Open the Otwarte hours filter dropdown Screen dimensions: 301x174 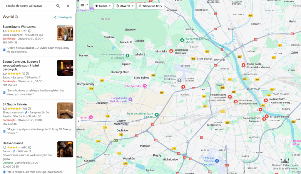coord(124,6)
